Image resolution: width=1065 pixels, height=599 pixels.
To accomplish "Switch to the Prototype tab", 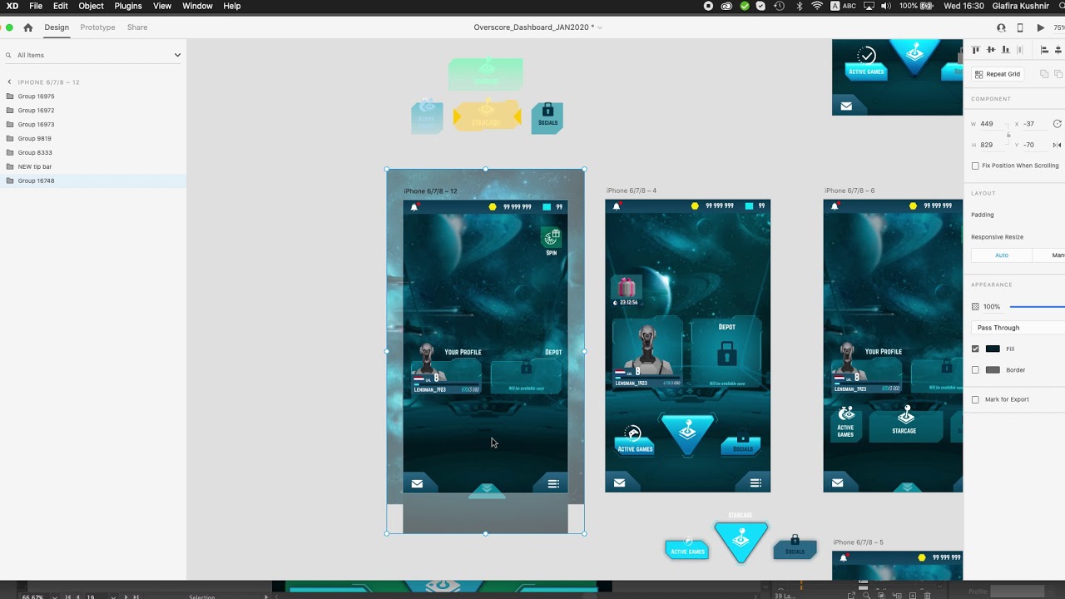I will (x=97, y=27).
